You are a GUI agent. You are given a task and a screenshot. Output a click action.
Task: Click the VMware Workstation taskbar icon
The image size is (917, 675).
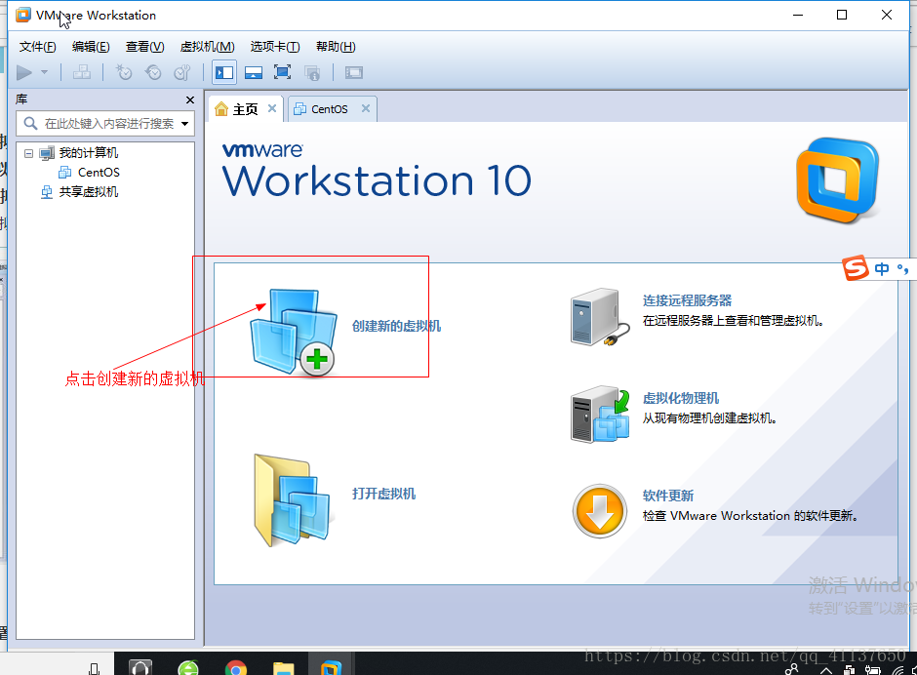coord(331,667)
